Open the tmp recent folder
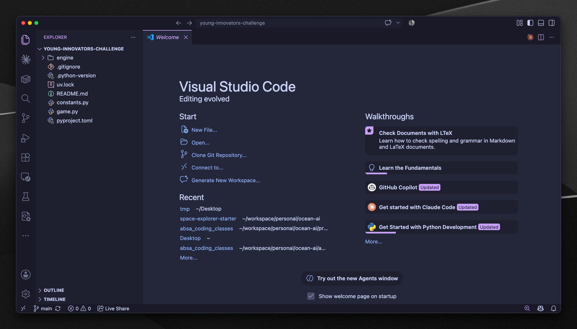The height and width of the screenshot is (329, 577). (185, 209)
